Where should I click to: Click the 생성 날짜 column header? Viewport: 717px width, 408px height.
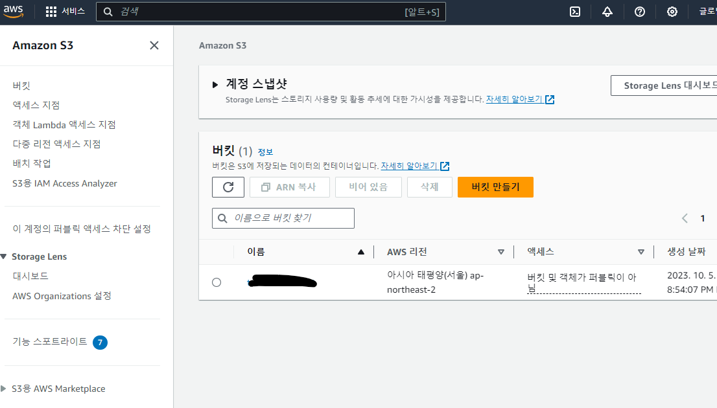[x=687, y=251]
